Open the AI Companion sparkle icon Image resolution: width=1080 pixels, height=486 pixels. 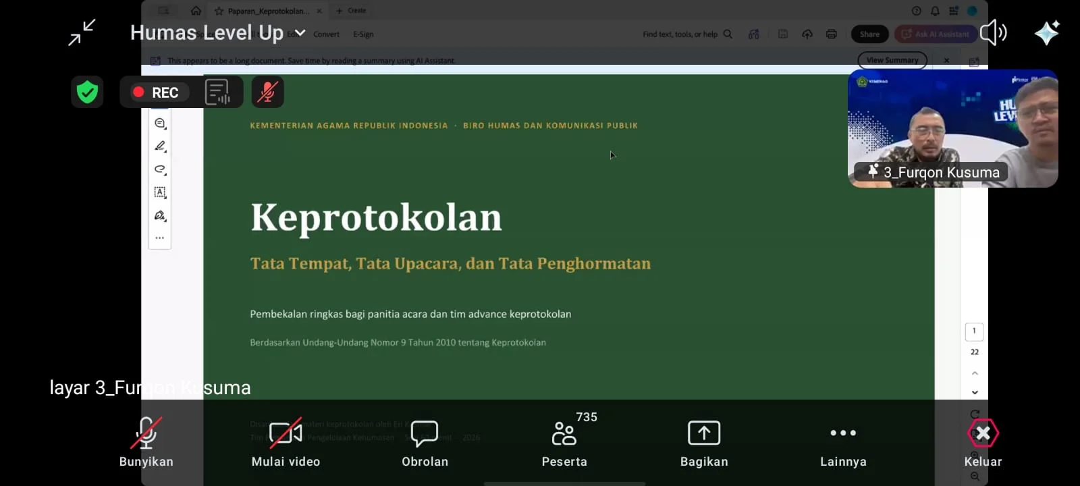pyautogui.click(x=1047, y=32)
